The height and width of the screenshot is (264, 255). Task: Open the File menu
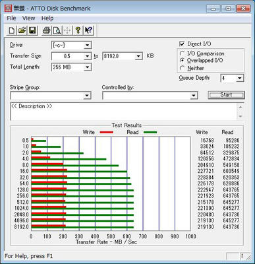11,18
